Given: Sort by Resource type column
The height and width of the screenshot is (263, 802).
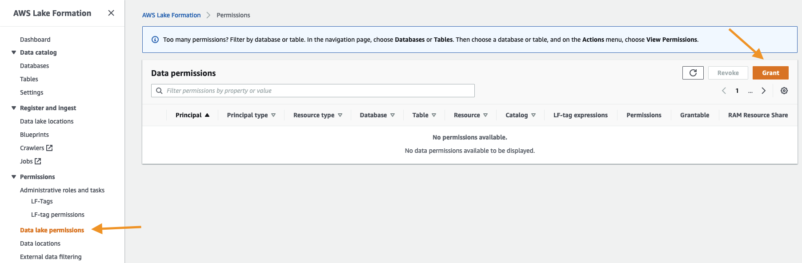Looking at the screenshot, I should pos(318,115).
